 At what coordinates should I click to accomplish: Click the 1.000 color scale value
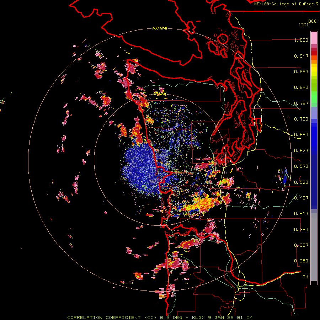pos(301,40)
